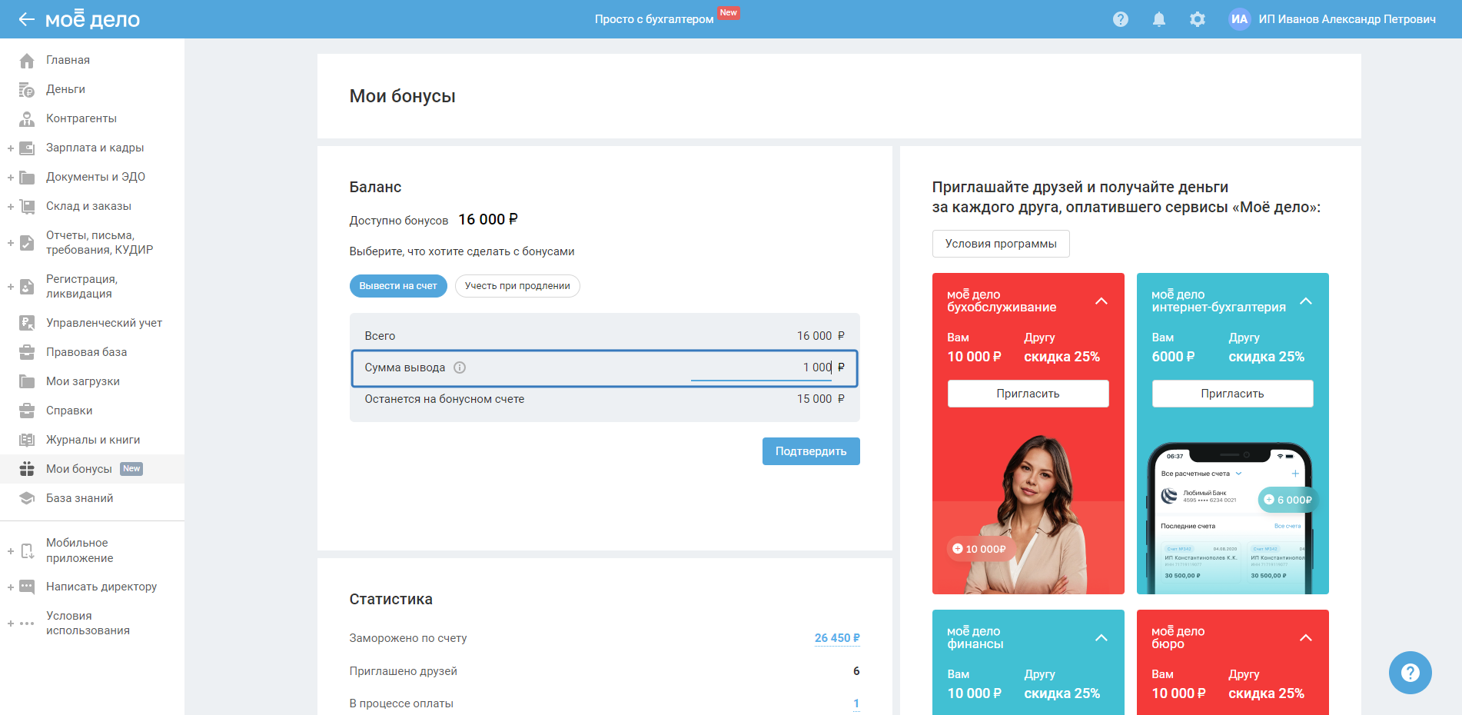Image resolution: width=1462 pixels, height=715 pixels.
Task: Expand the Мобильное приложение section
Action: (x=11, y=550)
